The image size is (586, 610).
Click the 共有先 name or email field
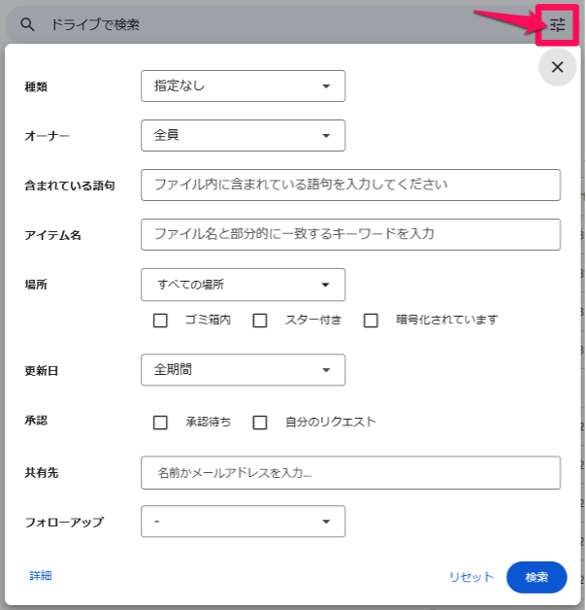350,473
